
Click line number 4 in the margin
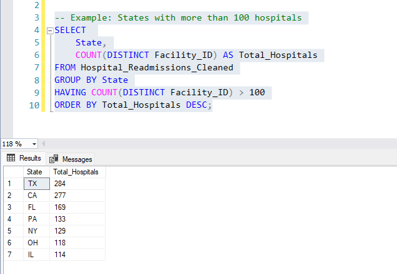(37, 30)
